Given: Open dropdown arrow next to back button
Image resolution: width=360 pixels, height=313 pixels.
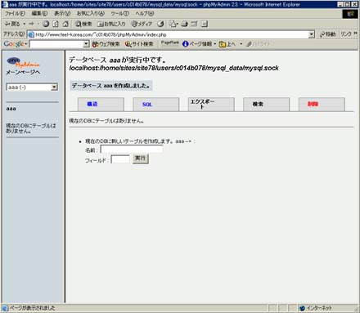Looking at the screenshot, I should (x=25, y=24).
